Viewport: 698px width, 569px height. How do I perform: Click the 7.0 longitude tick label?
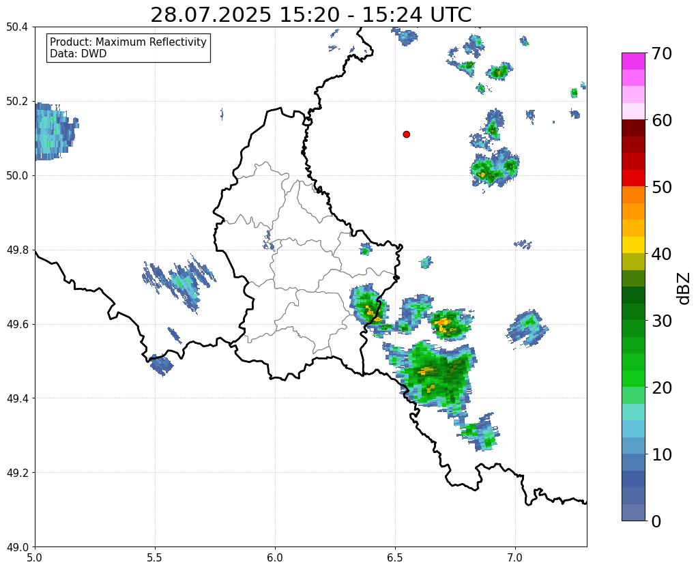516,558
